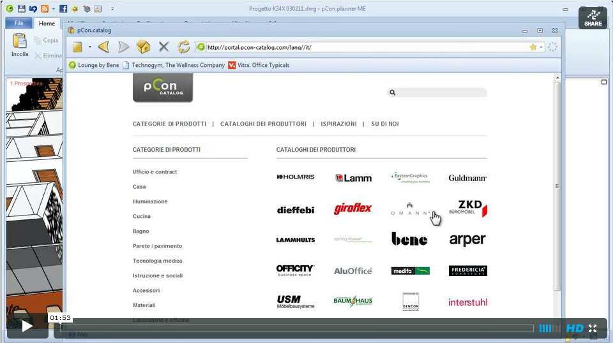Select the Parete / pavimento category
Image resolution: width=613 pixels, height=343 pixels.
click(158, 246)
